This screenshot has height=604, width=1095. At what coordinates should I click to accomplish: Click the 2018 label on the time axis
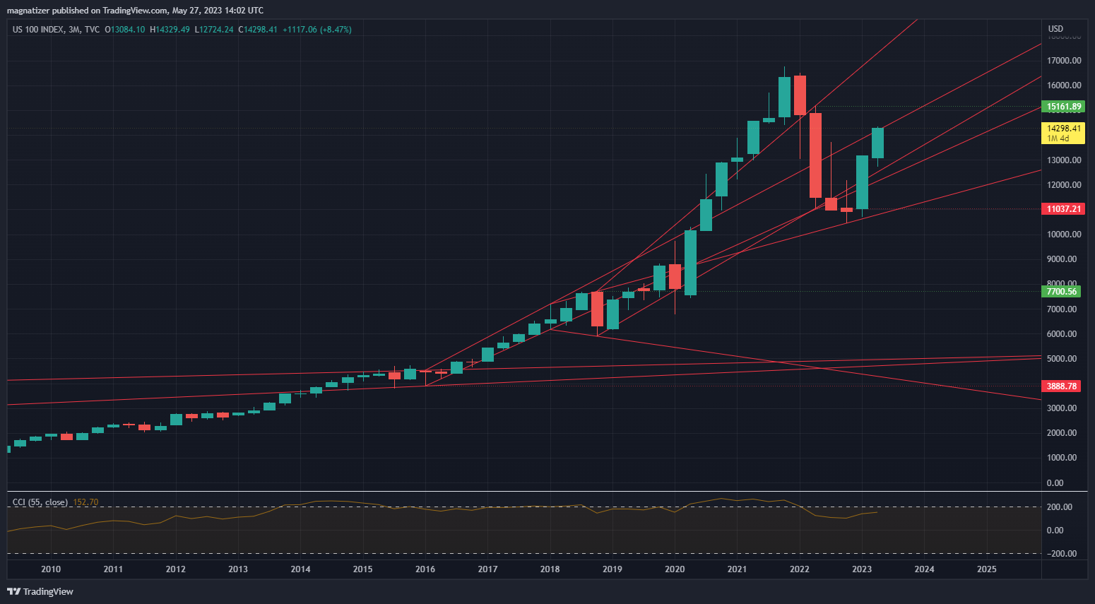click(550, 569)
